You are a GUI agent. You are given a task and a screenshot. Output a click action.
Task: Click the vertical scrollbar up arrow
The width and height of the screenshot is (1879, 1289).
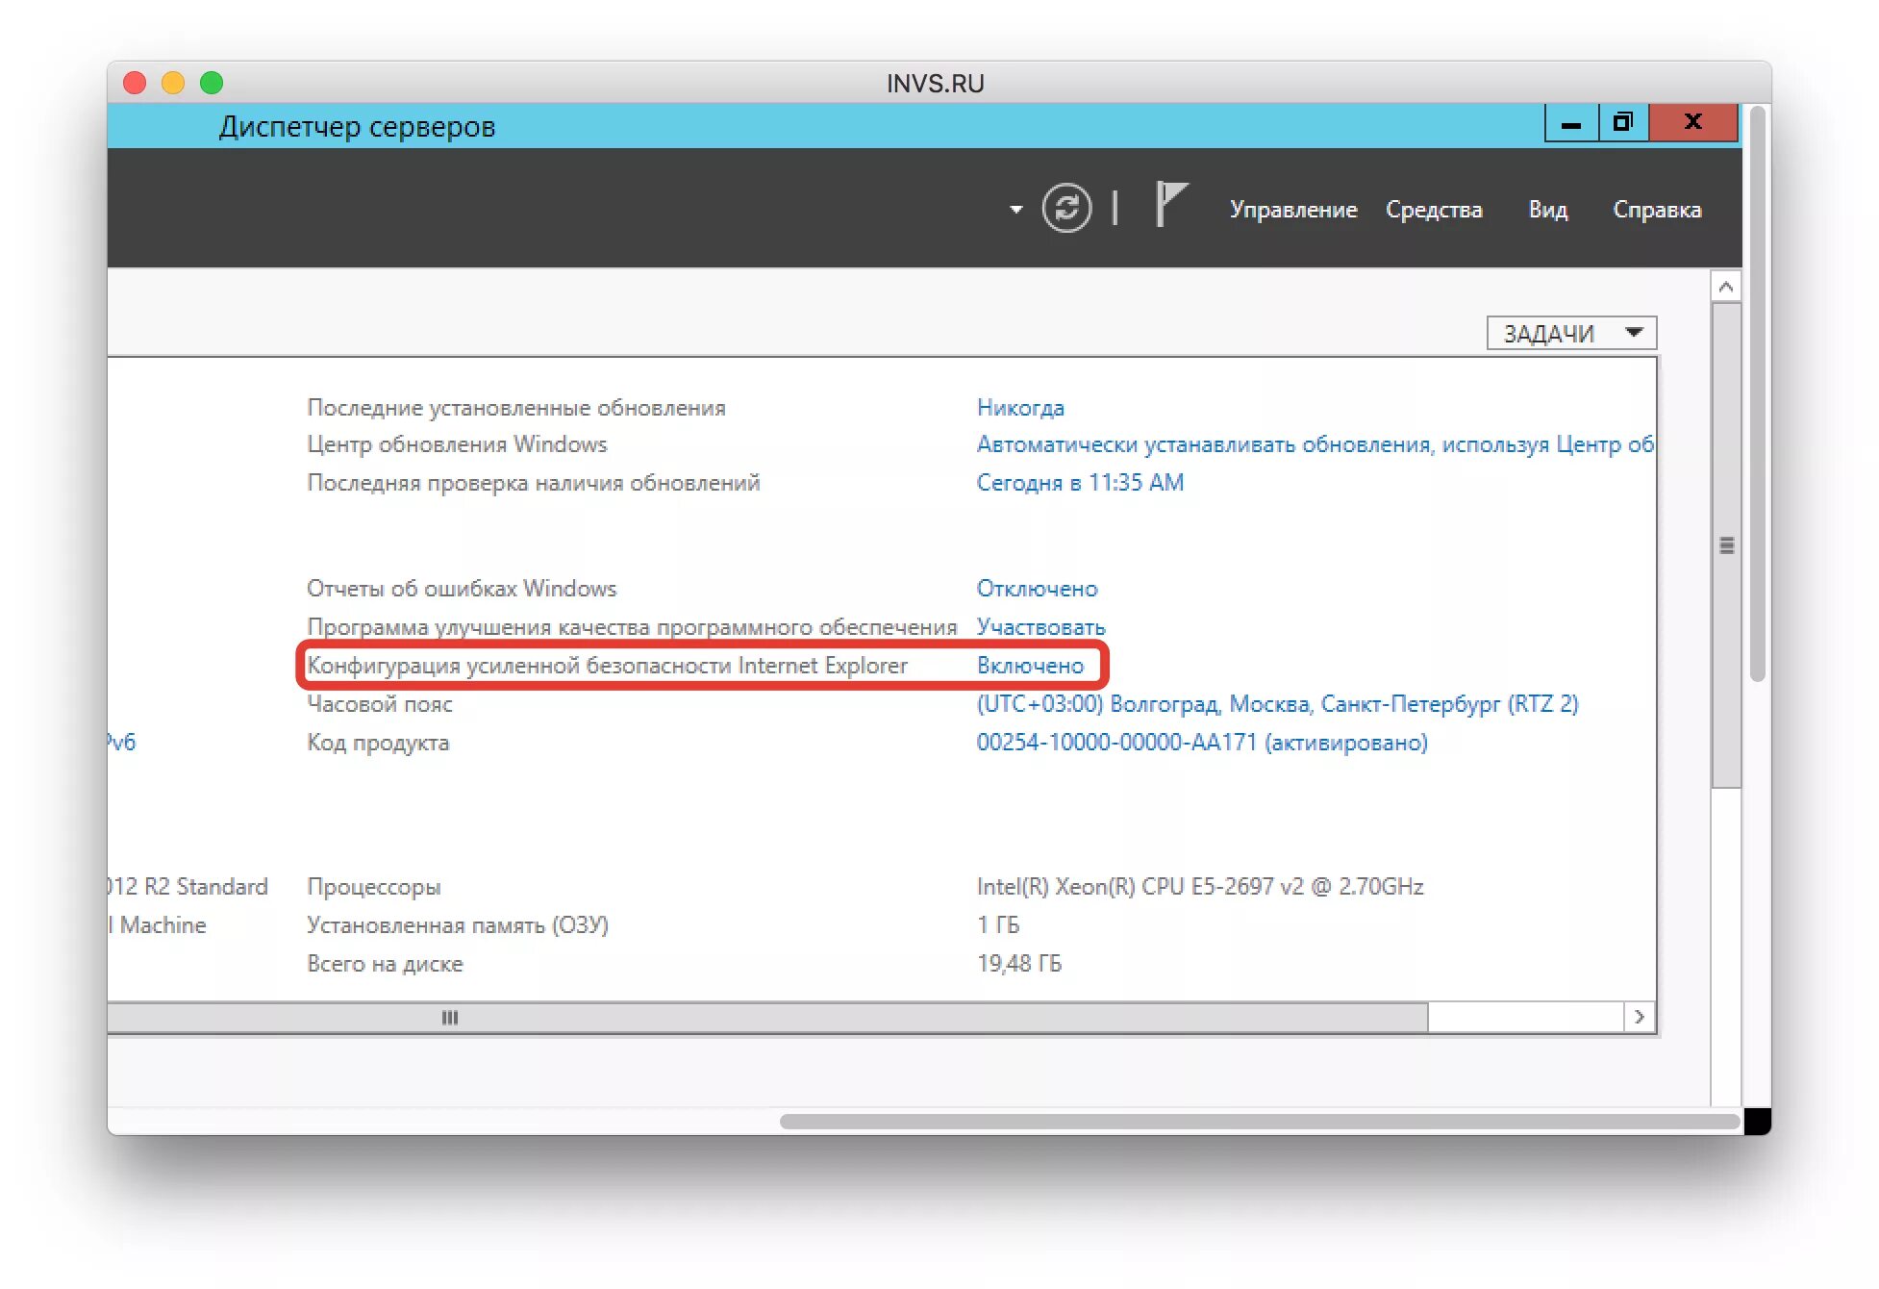1726,284
